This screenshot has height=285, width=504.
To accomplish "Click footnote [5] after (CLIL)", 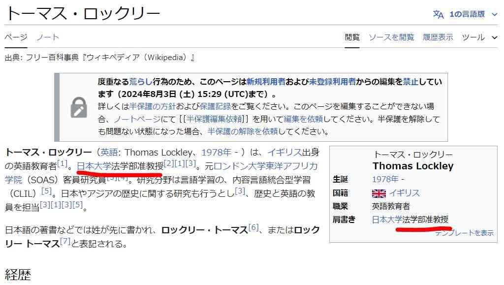I will pyautogui.click(x=46, y=191).
